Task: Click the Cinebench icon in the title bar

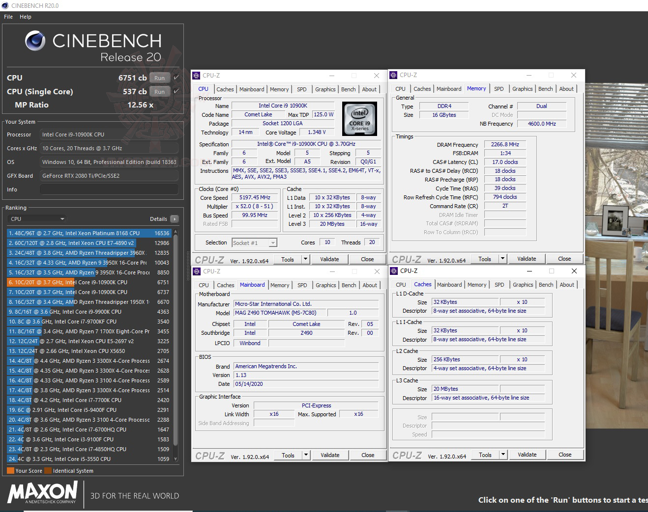Action: [x=4, y=5]
